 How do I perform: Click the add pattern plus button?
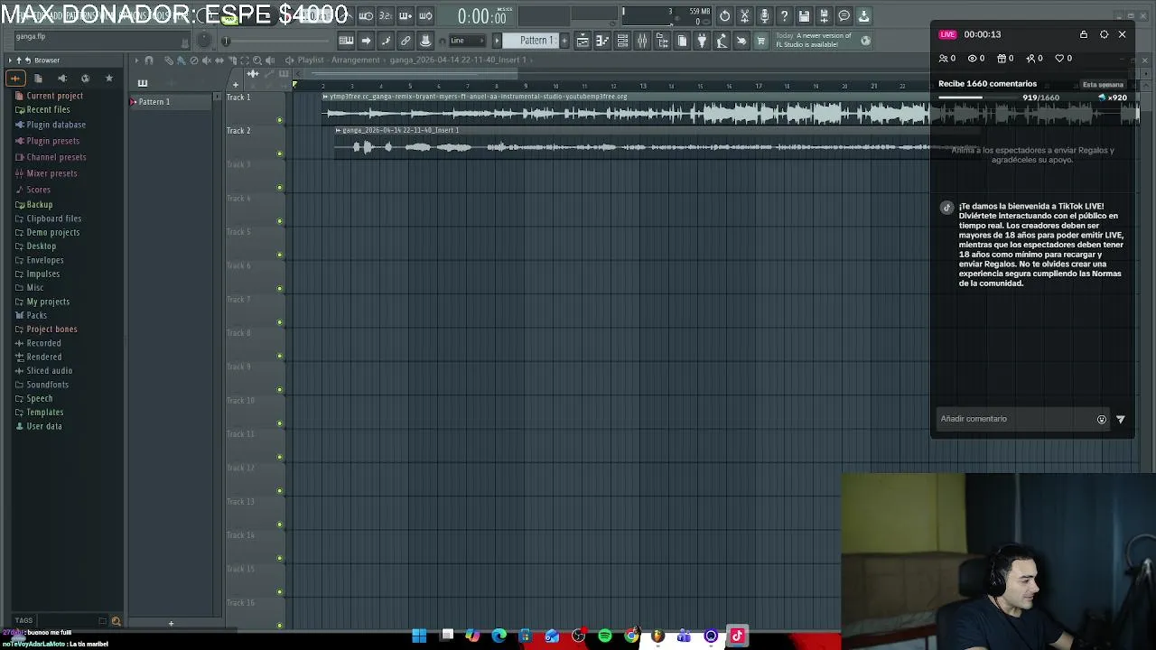tap(171, 622)
